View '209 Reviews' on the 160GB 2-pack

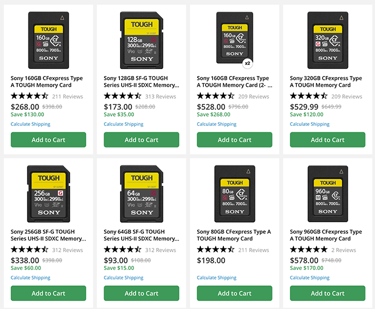coord(253,96)
